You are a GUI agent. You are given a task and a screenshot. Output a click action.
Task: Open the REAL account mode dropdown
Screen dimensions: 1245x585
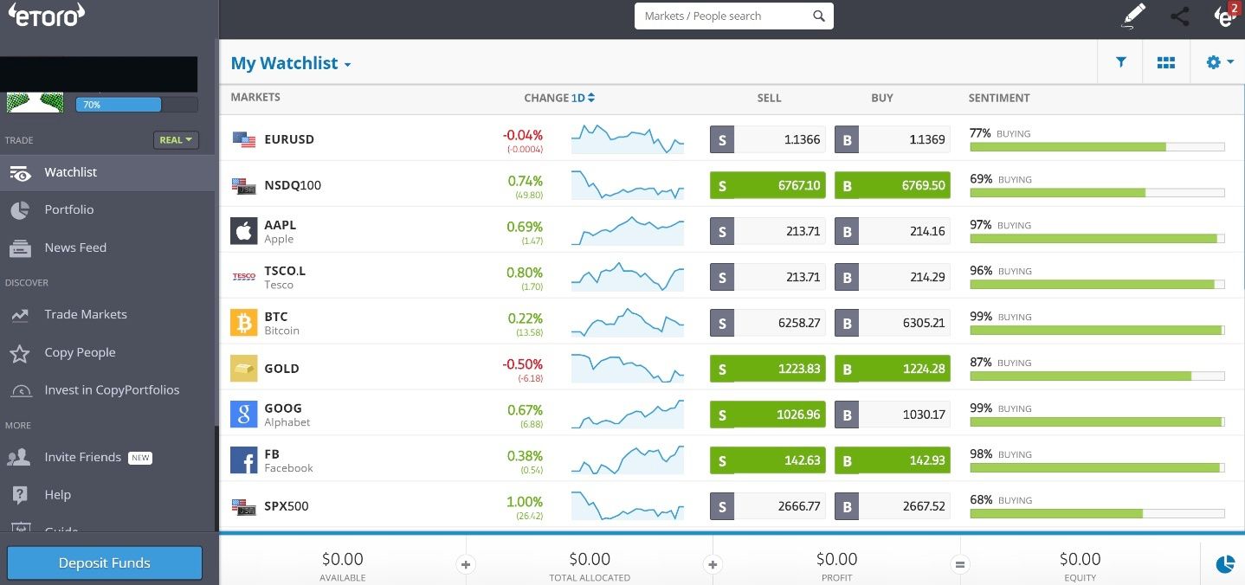coord(176,139)
